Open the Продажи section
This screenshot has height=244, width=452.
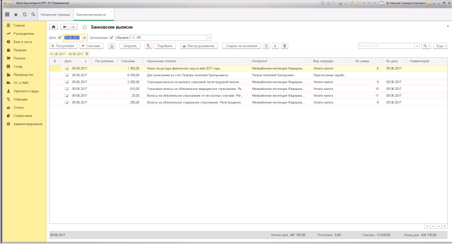point(19,50)
